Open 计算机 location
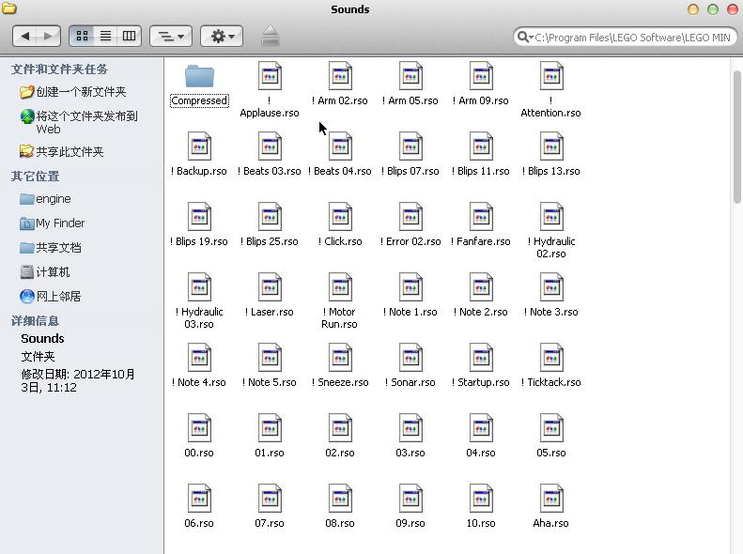 click(45, 272)
